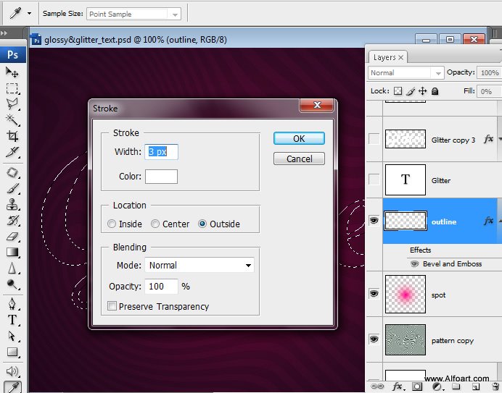The height and width of the screenshot is (393, 502).
Task: Open the layer blend mode dropdown
Action: pyautogui.click(x=406, y=73)
